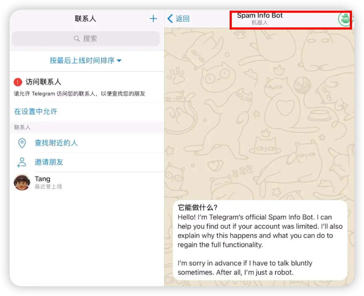Click the 联系人 section header

[22, 127]
